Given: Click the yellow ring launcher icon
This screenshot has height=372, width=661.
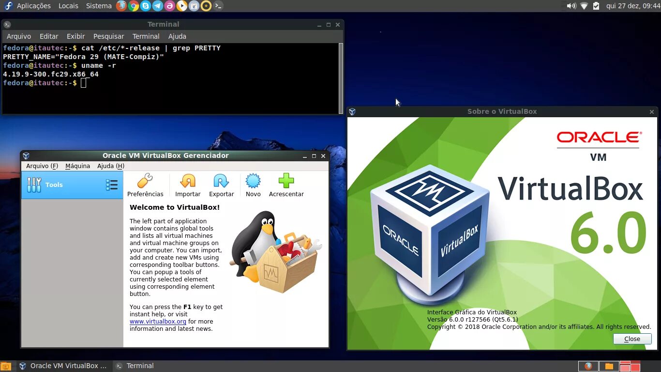Looking at the screenshot, I should (x=206, y=6).
